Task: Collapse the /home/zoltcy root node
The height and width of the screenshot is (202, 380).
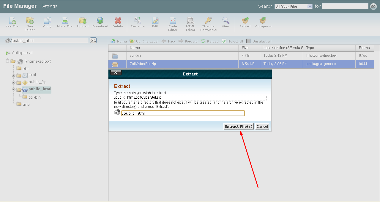Action: [x=7, y=61]
